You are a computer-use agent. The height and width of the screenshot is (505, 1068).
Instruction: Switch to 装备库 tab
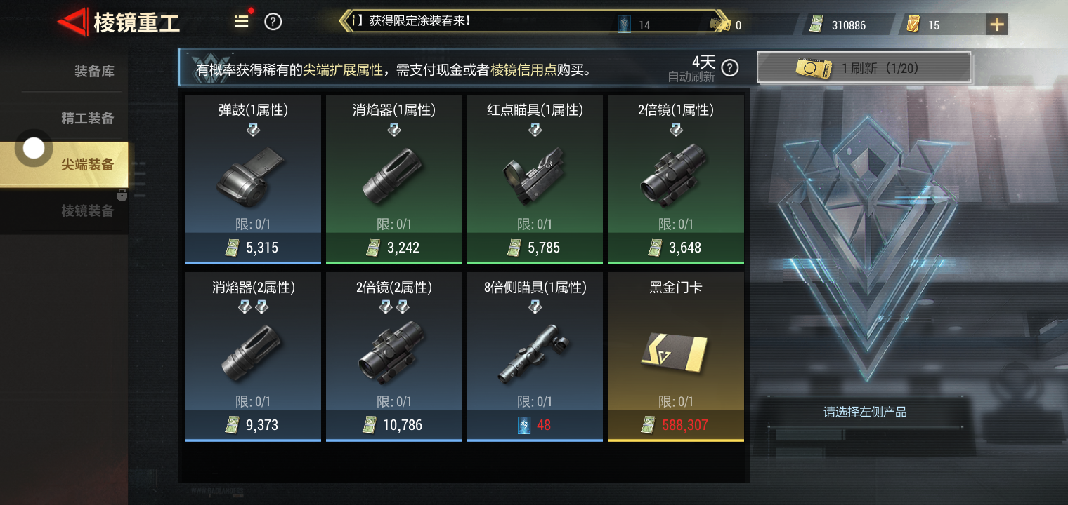tap(94, 71)
